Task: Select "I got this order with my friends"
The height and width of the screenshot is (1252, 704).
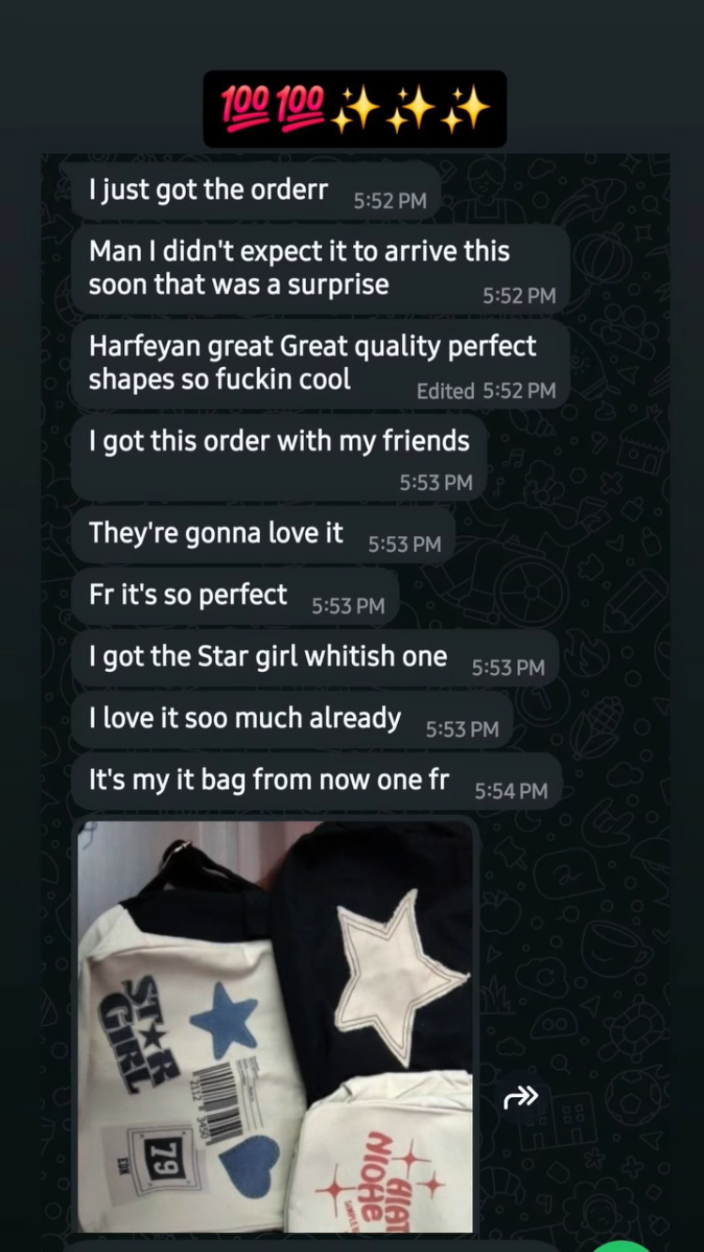Action: tap(279, 458)
